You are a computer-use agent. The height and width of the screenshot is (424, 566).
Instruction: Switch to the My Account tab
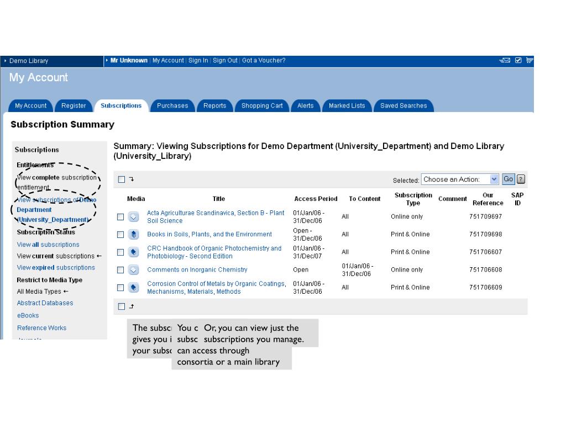(31, 105)
